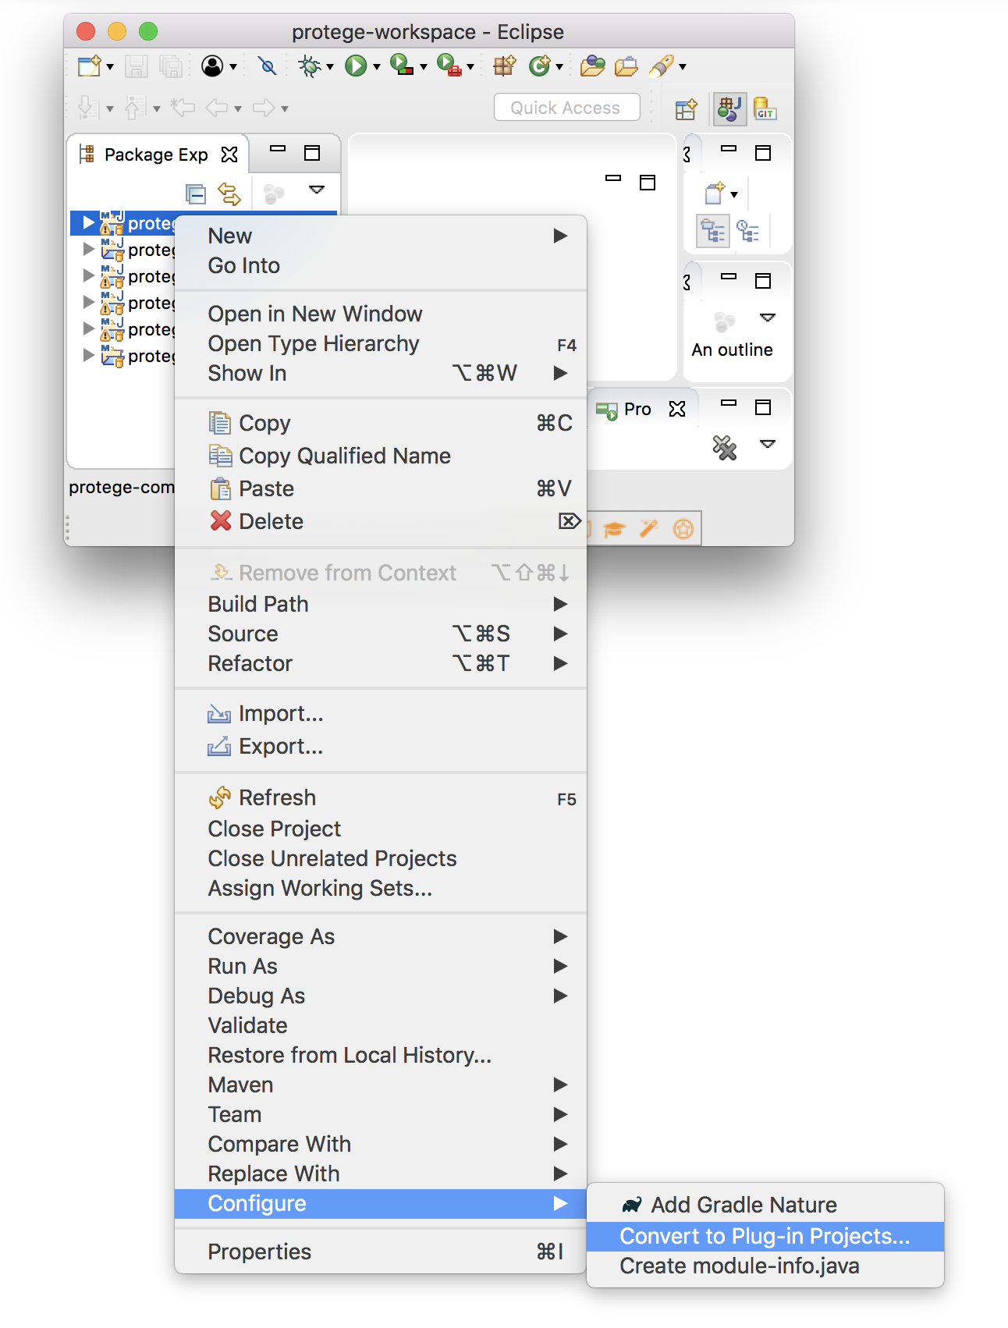Switch to the Git perspective
The width and height of the screenshot is (1008, 1328).
(765, 109)
